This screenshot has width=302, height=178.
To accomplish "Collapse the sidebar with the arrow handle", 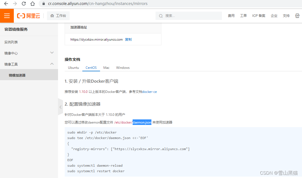I will pos(61,107).
